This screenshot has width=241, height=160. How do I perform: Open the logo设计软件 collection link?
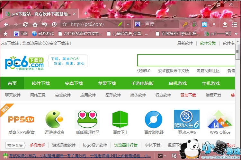pyautogui.click(x=95, y=145)
